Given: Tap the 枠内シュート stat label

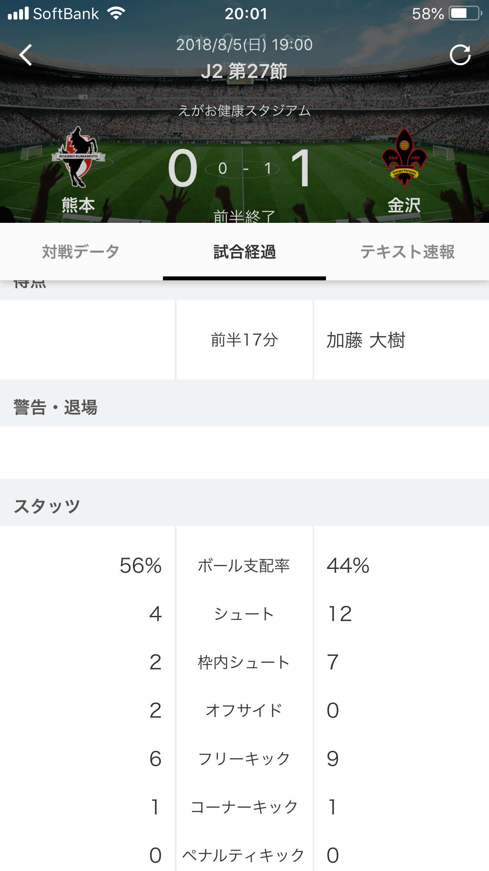Looking at the screenshot, I should (x=244, y=662).
